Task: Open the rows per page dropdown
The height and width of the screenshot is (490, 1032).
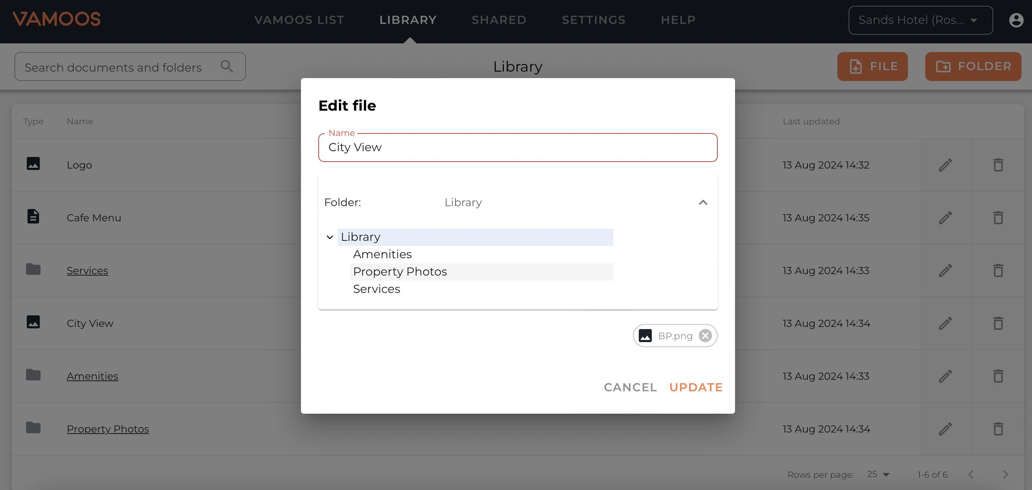Action: 878,474
